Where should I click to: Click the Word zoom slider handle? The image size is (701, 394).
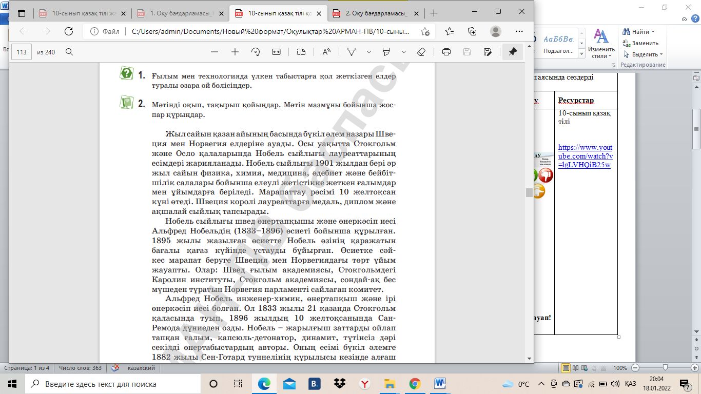pyautogui.click(x=665, y=368)
